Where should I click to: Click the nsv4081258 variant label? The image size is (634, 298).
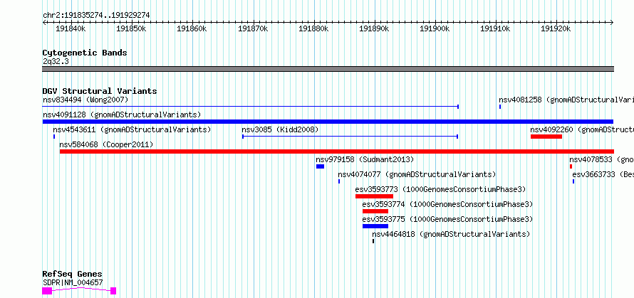click(x=566, y=100)
